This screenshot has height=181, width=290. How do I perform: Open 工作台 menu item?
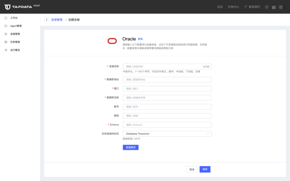14,18
